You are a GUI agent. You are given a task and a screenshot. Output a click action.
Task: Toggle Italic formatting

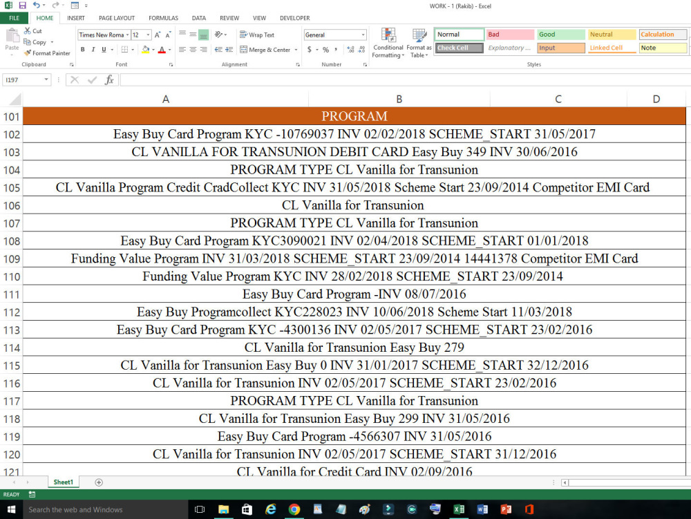(93, 50)
